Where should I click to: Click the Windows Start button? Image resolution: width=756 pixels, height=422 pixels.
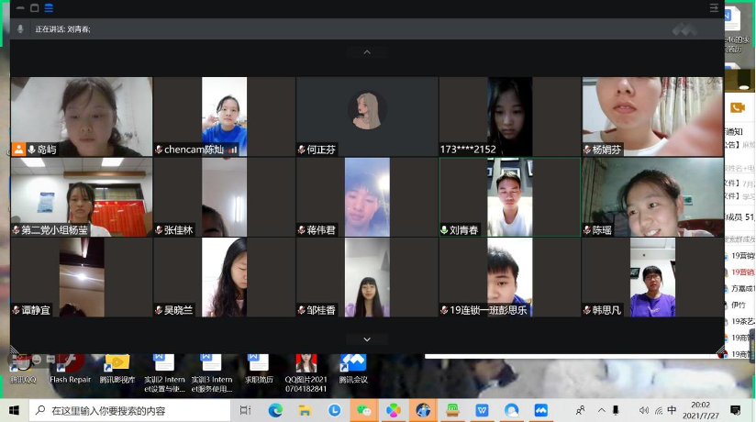pos(14,410)
